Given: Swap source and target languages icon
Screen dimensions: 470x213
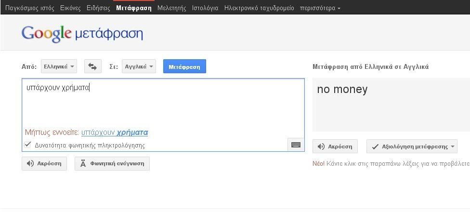Looking at the screenshot, I should click(93, 67).
